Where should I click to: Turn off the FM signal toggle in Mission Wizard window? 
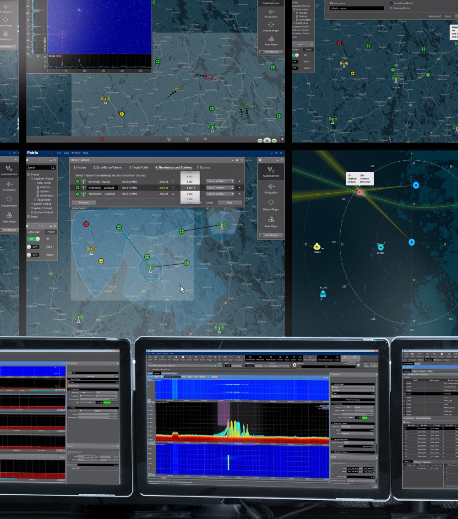[x=33, y=239]
